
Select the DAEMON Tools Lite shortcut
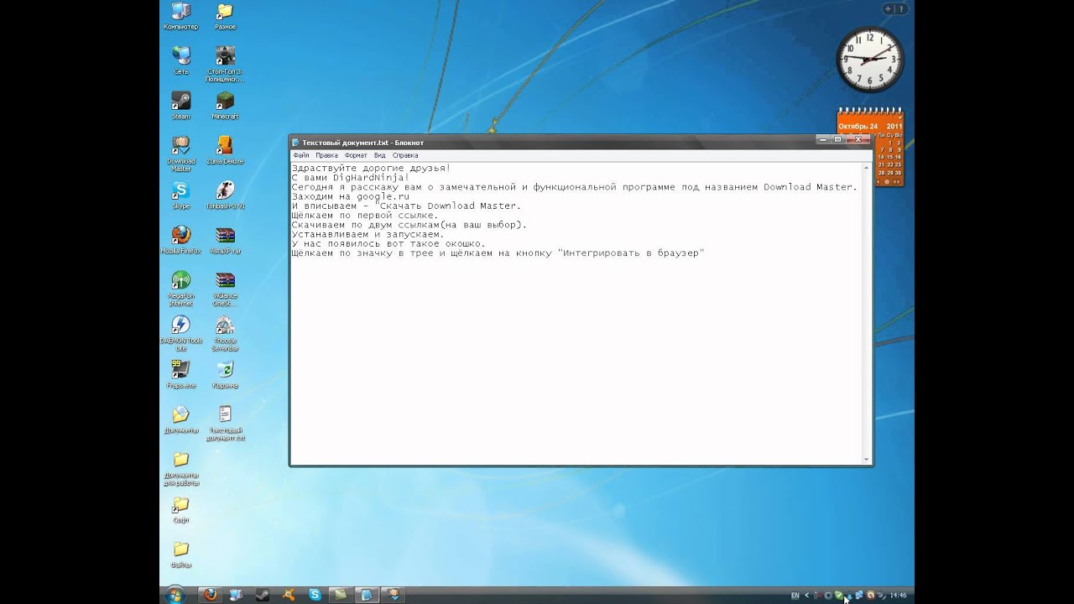180,333
